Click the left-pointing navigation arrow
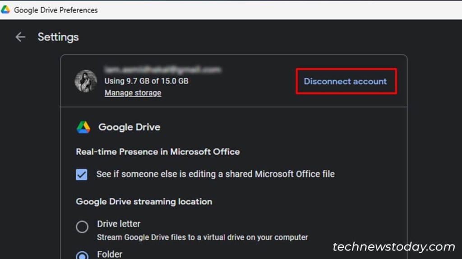The width and height of the screenshot is (462, 259). point(20,37)
